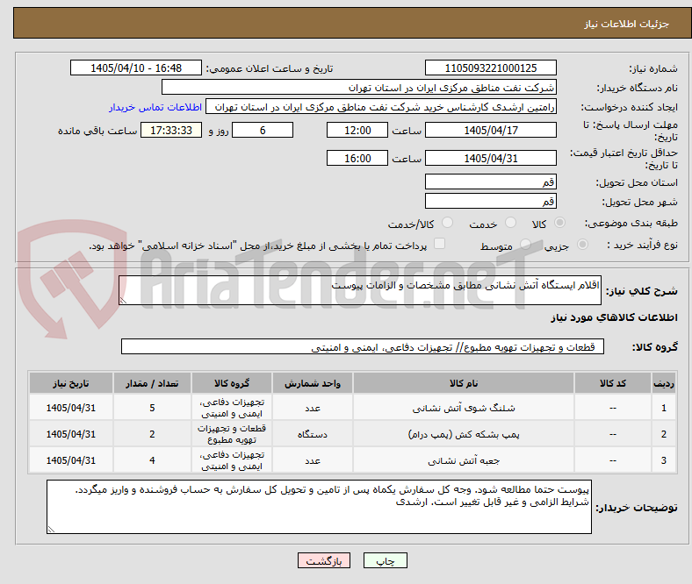The width and height of the screenshot is (692, 584).
Task: Click the شهر محل تحویل field قم
Action: pyautogui.click(x=490, y=201)
